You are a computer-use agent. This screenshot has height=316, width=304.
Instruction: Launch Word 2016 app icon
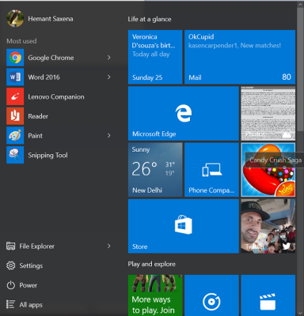[x=15, y=77]
